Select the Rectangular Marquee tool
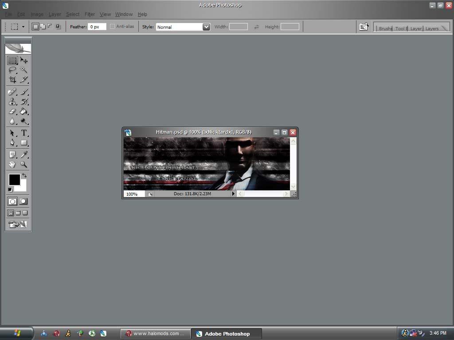Viewport: 454px width, 340px height. pyautogui.click(x=12, y=60)
